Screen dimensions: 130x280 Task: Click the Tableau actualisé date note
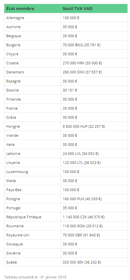click(35, 277)
